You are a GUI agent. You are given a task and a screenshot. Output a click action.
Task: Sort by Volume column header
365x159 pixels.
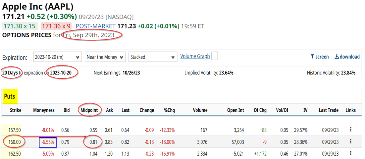[x=200, y=110]
